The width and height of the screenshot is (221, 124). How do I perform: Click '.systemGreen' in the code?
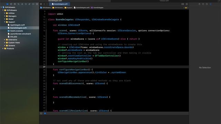118,73
